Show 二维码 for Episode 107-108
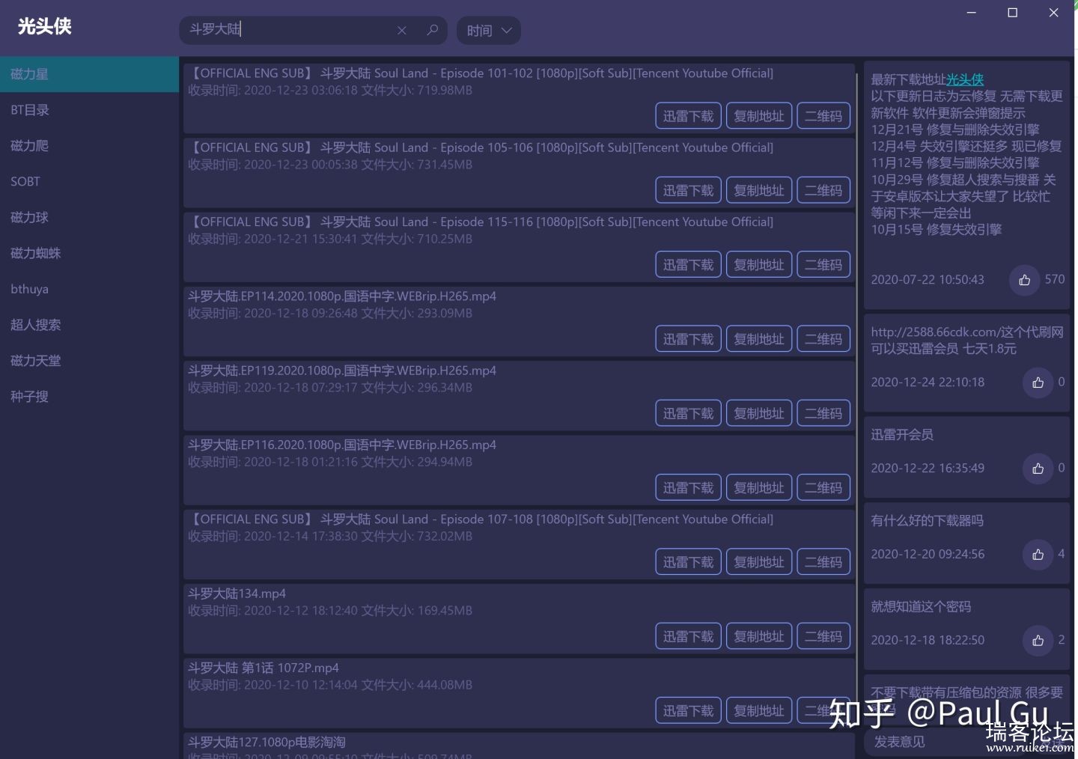 [823, 561]
